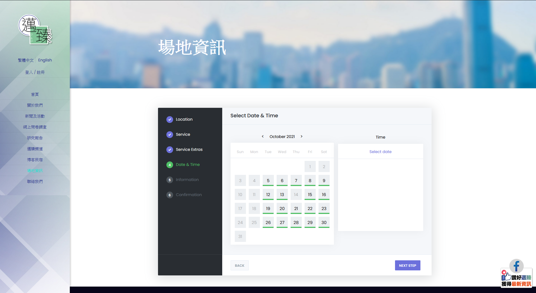Go to next month after October 2021

(x=301, y=136)
